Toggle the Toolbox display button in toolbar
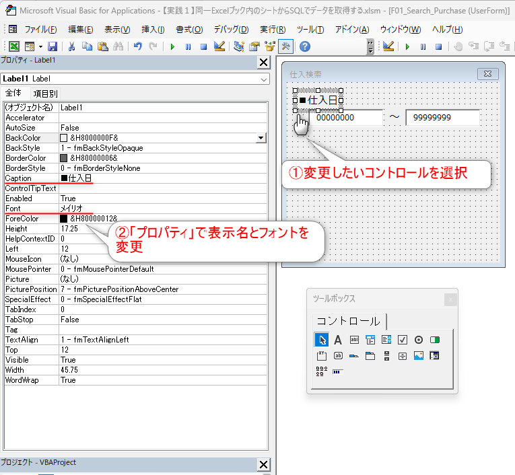The image size is (515, 475). coord(285,46)
